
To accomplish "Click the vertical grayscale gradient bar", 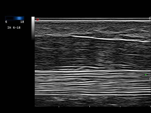I will [x=33, y=29].
